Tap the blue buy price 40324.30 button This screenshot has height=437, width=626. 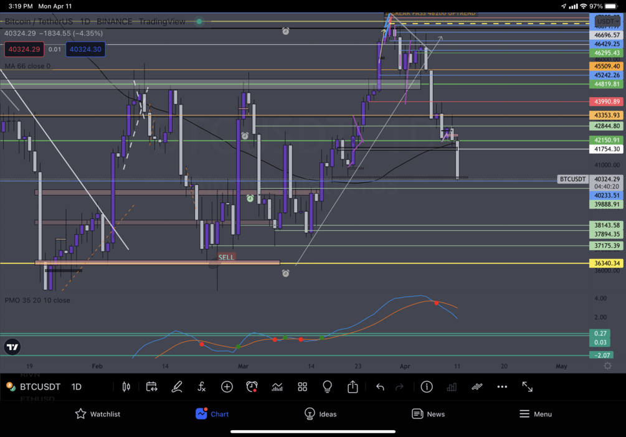point(85,49)
